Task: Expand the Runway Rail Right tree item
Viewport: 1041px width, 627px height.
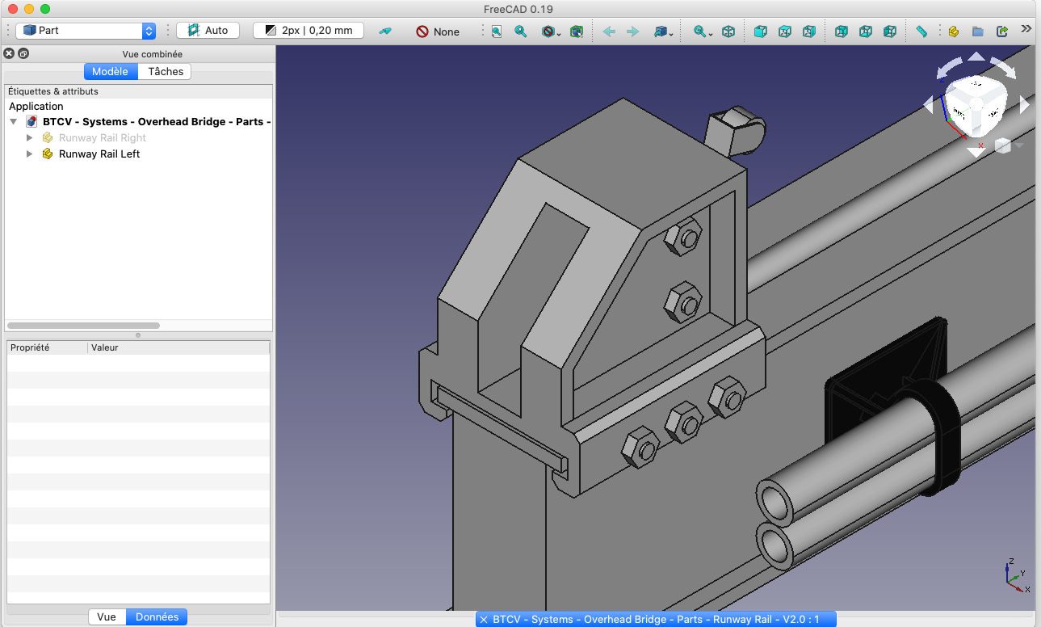Action: click(30, 138)
